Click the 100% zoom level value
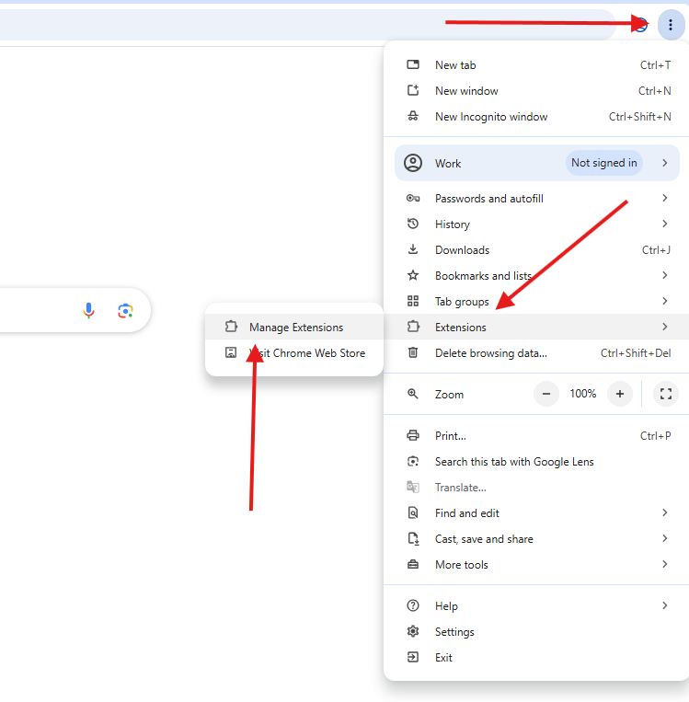Image resolution: width=689 pixels, height=702 pixels. pos(583,394)
